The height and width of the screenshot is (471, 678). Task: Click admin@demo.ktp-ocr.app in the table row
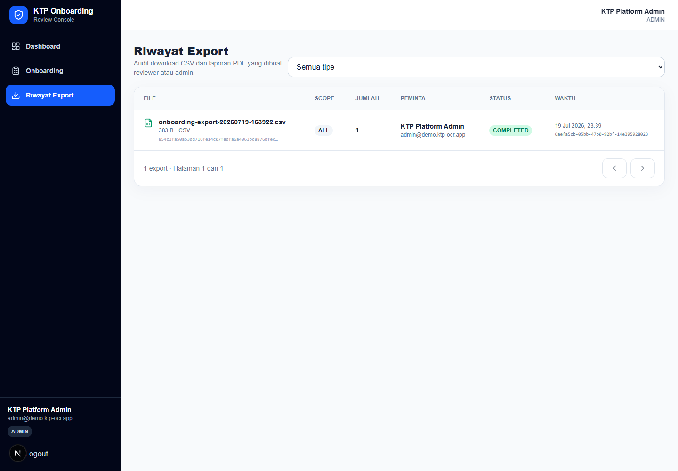(433, 135)
